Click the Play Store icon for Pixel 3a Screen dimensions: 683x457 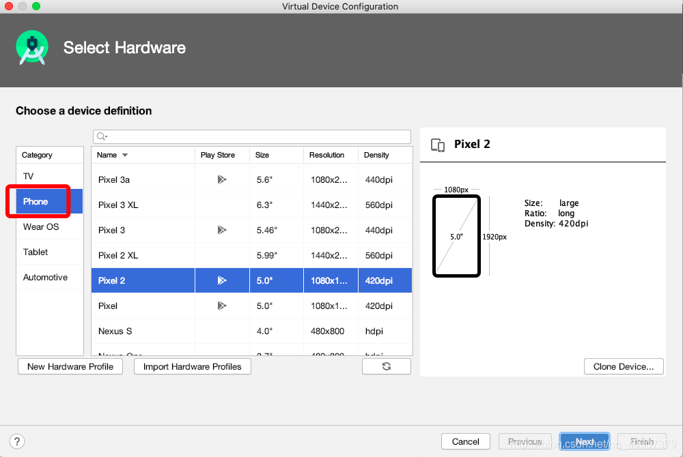222,179
